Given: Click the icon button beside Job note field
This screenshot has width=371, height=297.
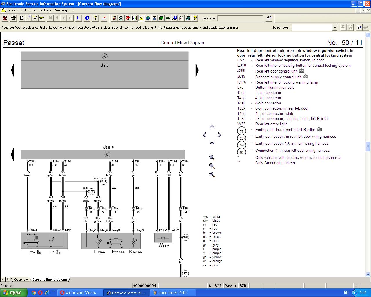Looking at the screenshot, I should (x=269, y=18).
